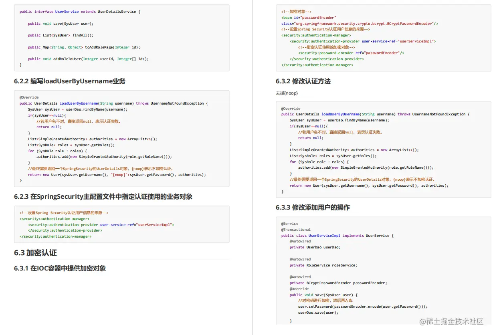Click 'return new User(...)' line under 6.3.2
The height and width of the screenshot is (335, 493).
(369, 186)
